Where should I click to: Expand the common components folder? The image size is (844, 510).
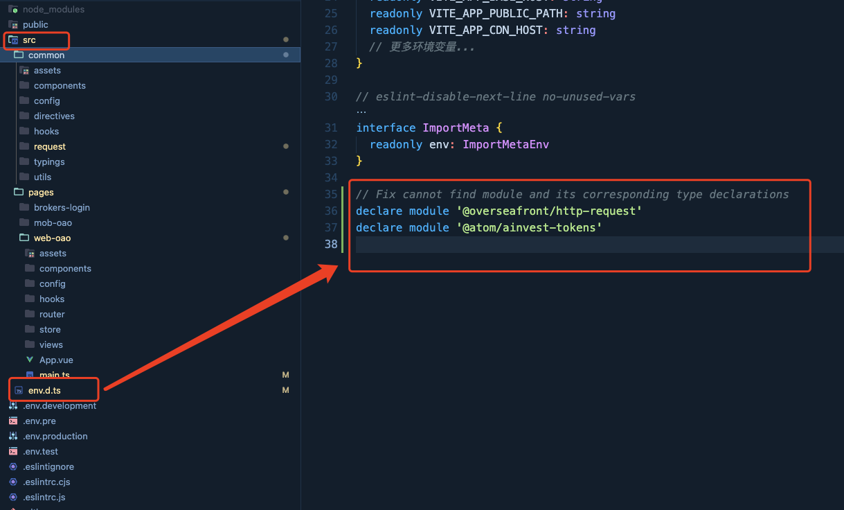(60, 85)
